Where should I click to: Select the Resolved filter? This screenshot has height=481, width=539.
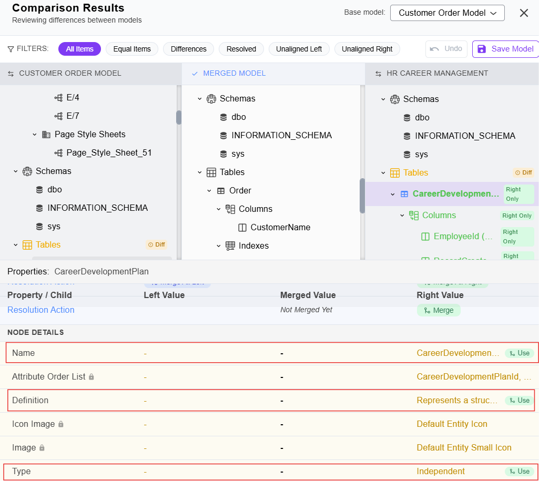(x=241, y=49)
